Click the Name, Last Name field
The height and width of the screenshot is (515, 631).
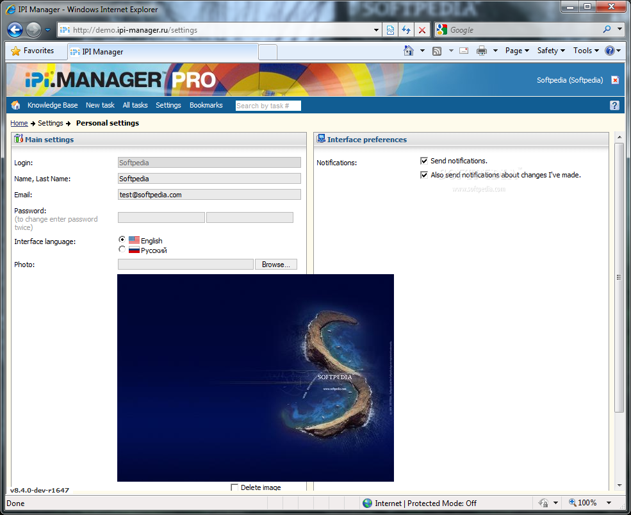click(209, 179)
